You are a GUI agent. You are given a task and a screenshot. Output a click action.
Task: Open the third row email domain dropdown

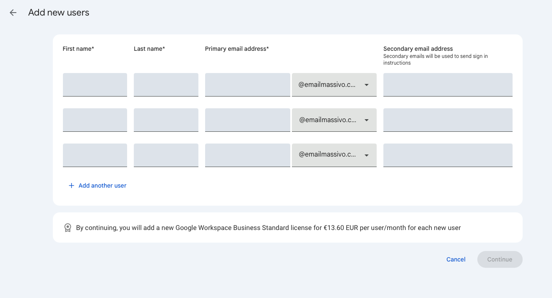pyautogui.click(x=334, y=155)
